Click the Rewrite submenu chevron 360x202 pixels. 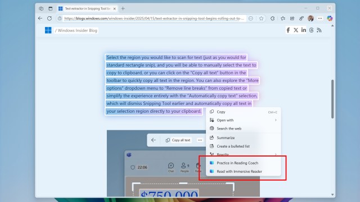coord(276,154)
